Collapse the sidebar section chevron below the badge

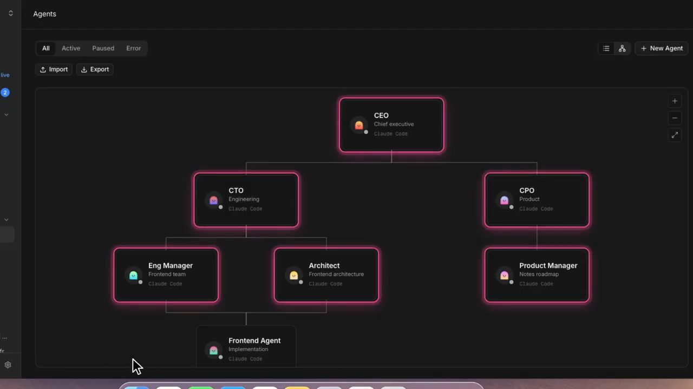[x=6, y=115]
